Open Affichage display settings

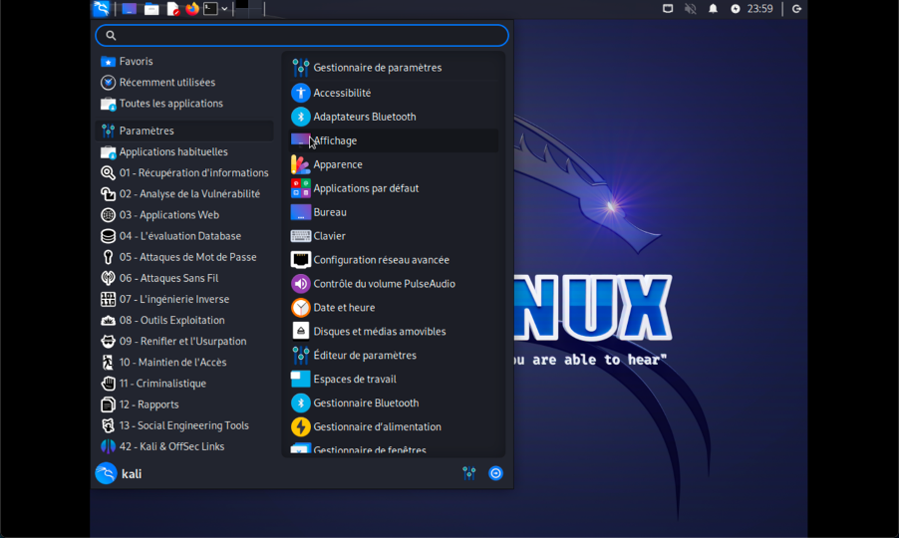pos(335,140)
